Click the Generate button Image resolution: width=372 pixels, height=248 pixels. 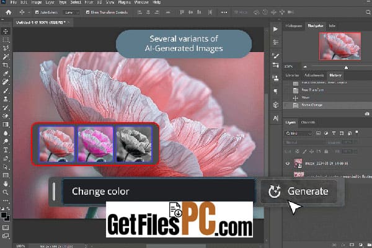tap(298, 192)
